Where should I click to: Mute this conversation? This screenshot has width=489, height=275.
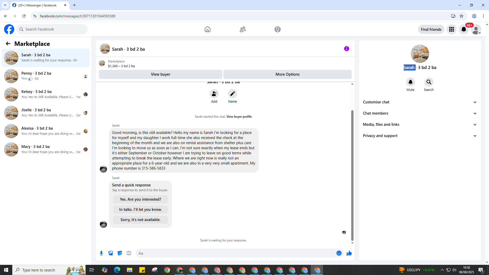click(x=410, y=82)
